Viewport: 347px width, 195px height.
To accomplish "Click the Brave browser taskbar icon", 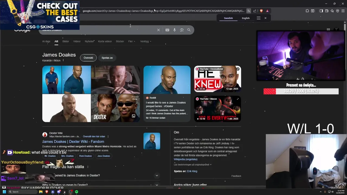I will (x=47, y=192).
